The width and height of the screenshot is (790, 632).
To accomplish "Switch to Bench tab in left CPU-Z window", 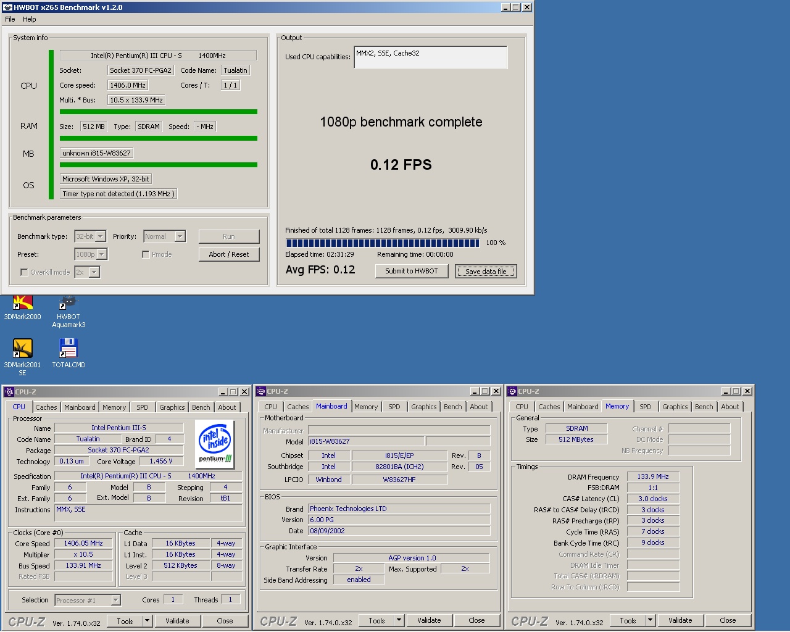I will [x=201, y=407].
